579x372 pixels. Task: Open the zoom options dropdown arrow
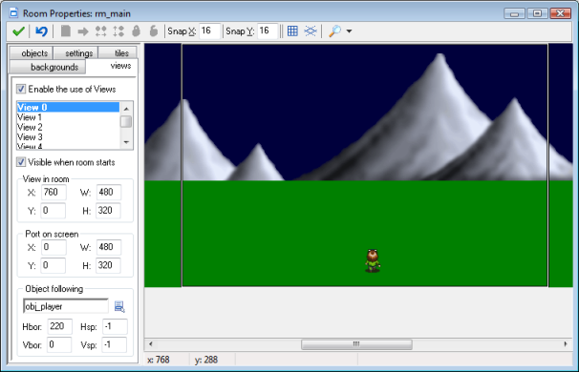349,31
